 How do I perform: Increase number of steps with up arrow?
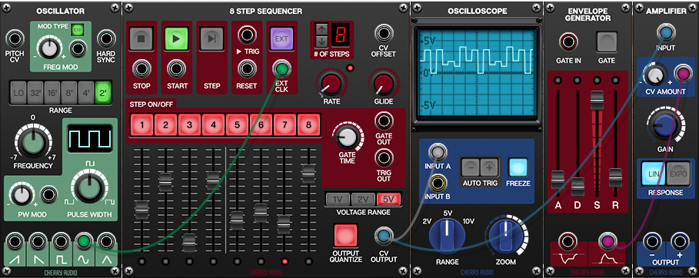(321, 30)
